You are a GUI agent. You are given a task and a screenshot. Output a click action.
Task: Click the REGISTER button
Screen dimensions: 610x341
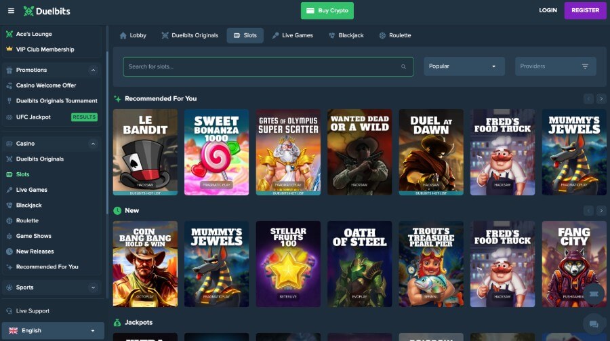[x=585, y=11]
